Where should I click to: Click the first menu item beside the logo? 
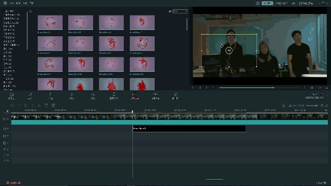coord(11,3)
